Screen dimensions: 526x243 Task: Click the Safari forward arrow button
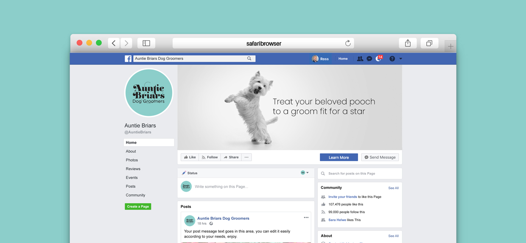click(126, 43)
